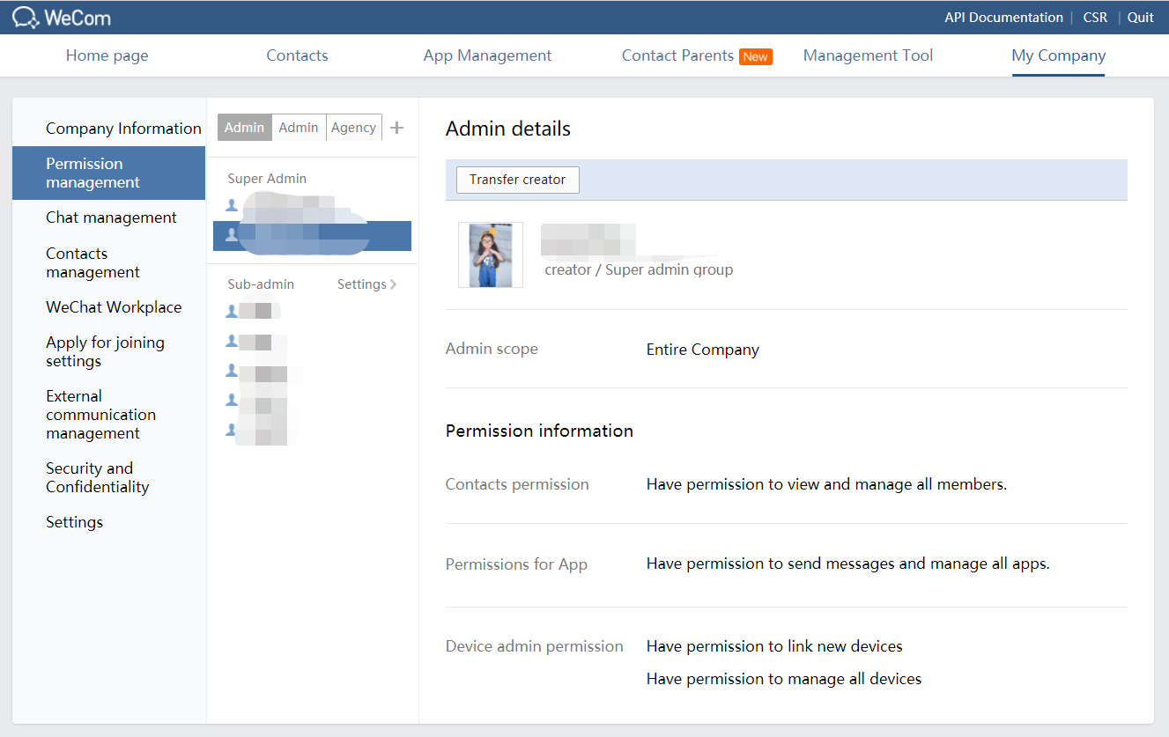Open the Contacts top navigation tab
The image size is (1169, 737).
[x=297, y=55]
